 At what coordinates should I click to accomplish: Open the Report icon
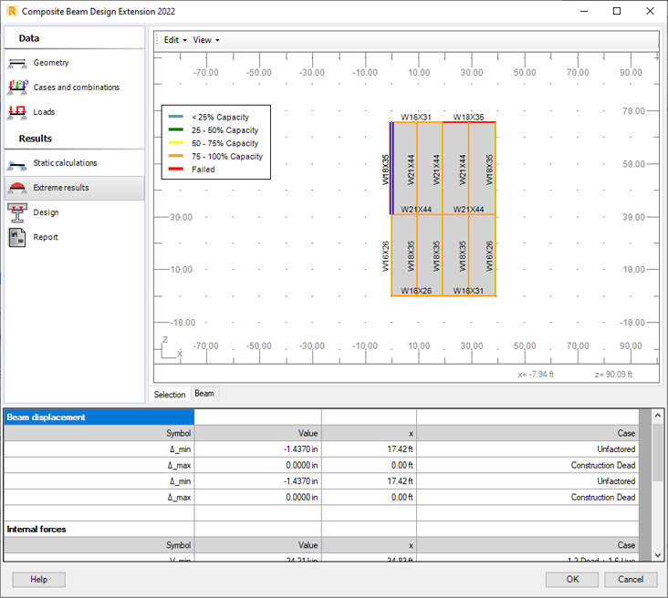pyautogui.click(x=17, y=237)
